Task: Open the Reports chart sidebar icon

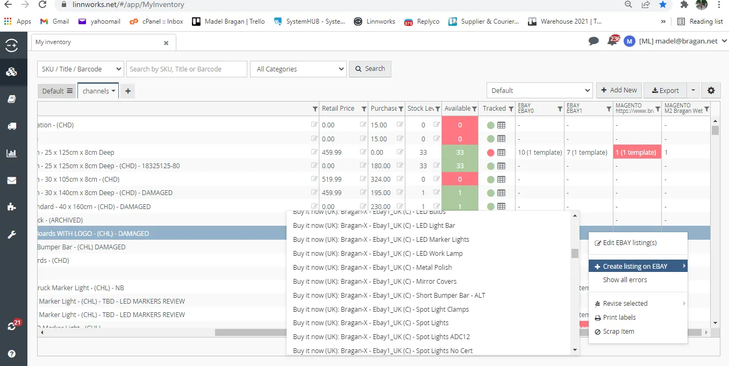Action: (11, 153)
